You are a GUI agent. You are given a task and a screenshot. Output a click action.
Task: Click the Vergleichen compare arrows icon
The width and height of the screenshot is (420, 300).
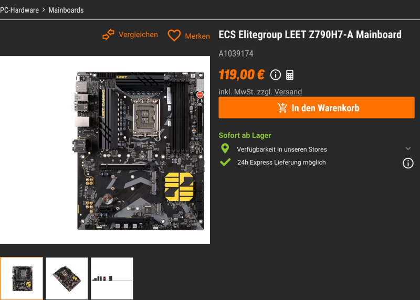point(108,35)
